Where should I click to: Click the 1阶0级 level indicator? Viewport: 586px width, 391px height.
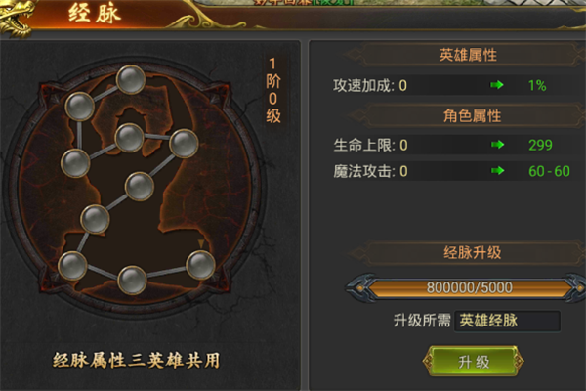(x=273, y=90)
